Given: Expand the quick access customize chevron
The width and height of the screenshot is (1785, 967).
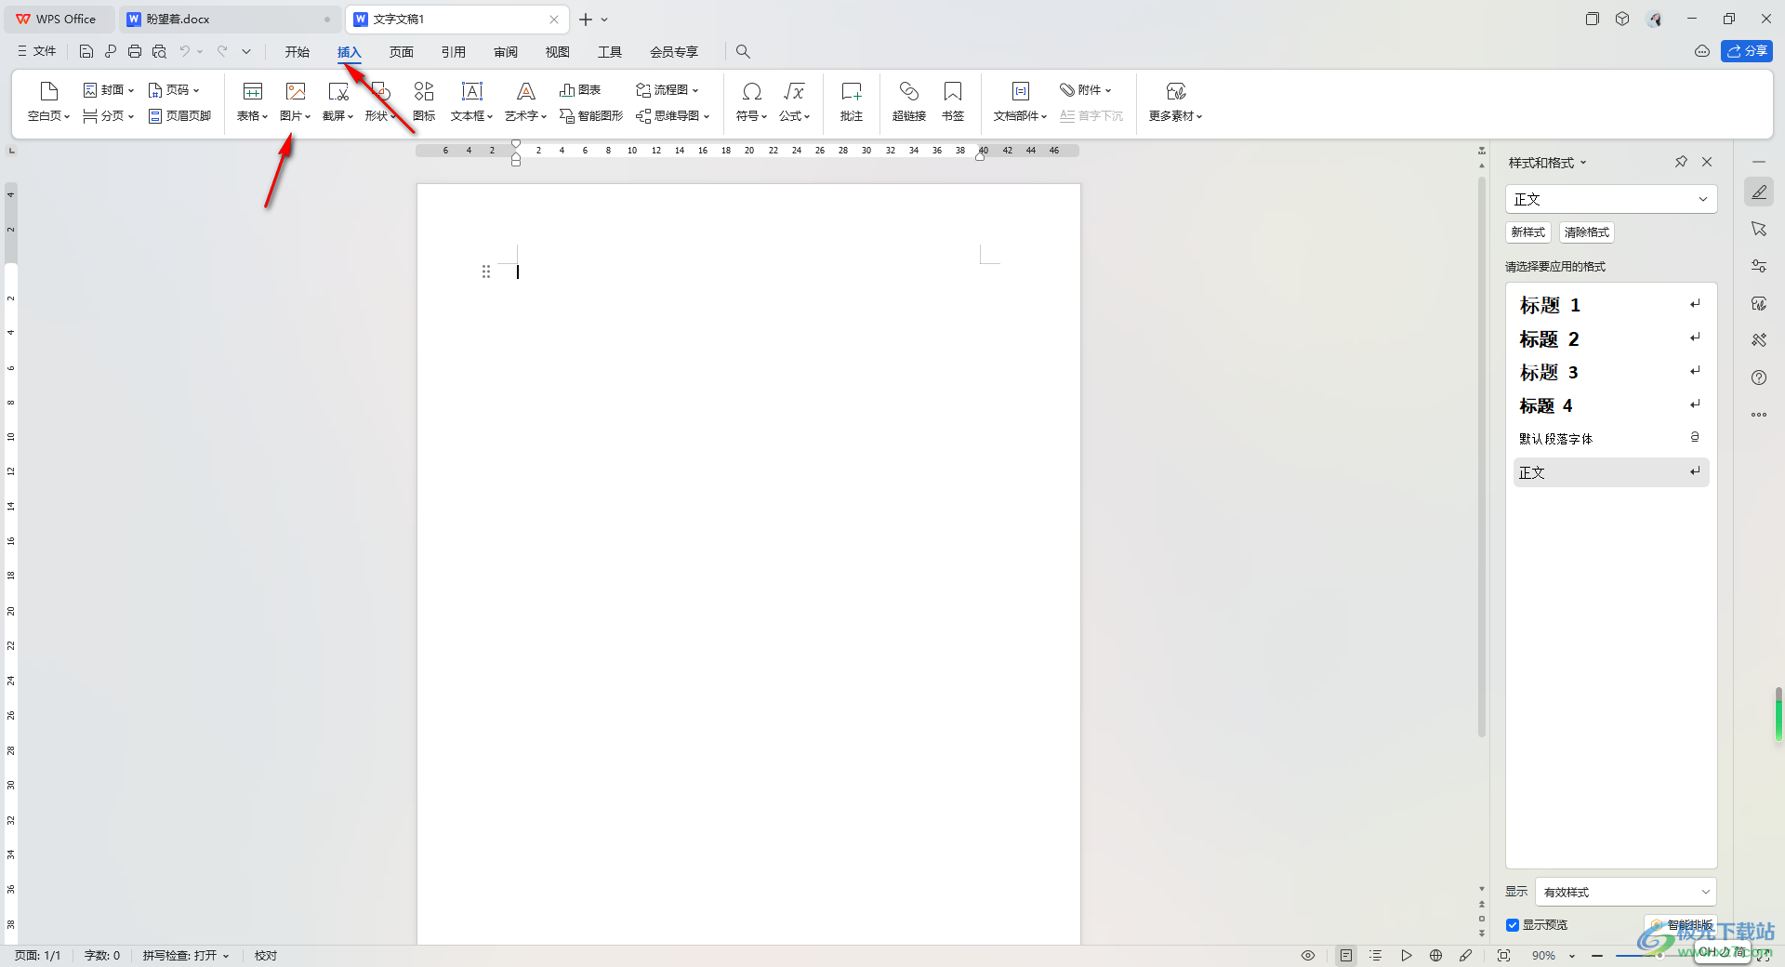Looking at the screenshot, I should coord(246,51).
